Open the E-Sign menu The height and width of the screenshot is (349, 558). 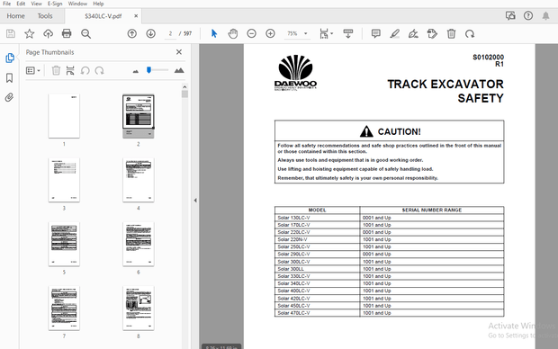(x=55, y=4)
